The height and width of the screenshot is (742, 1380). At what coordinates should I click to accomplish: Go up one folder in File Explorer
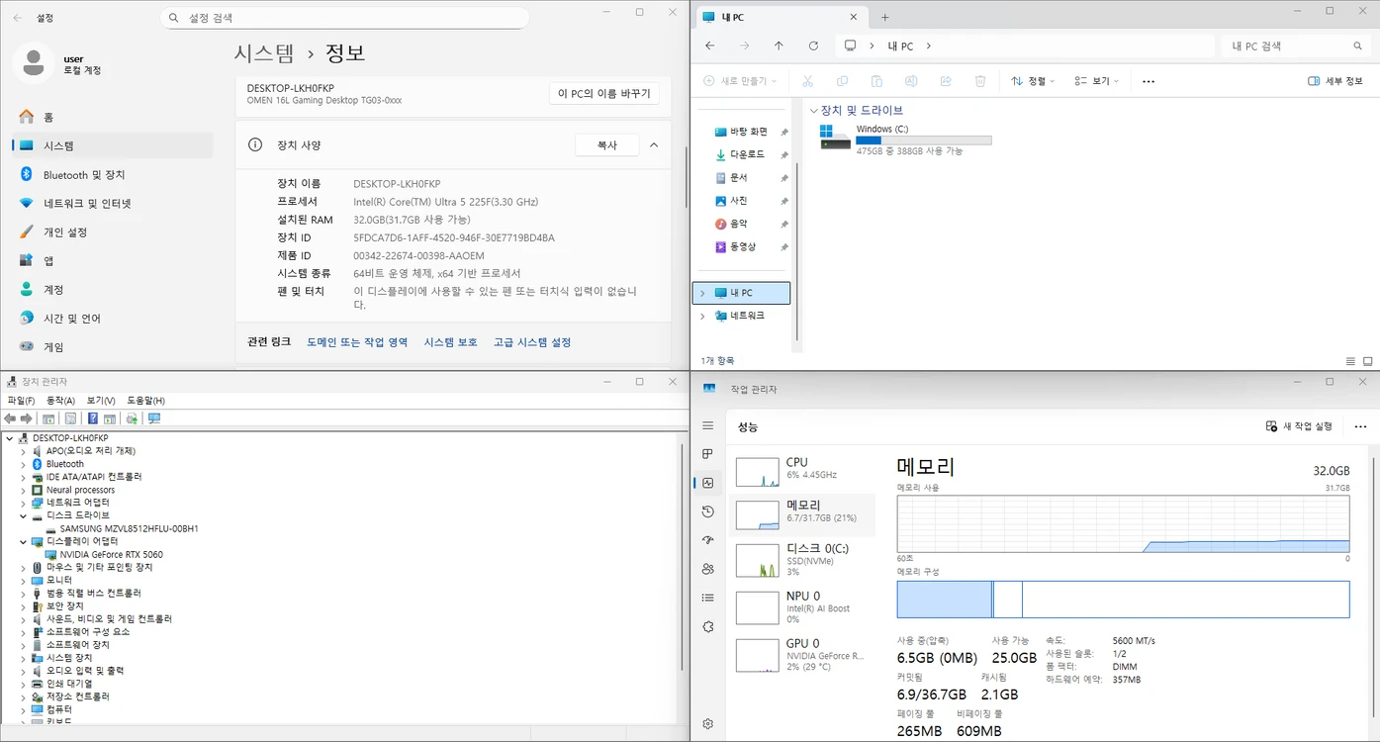tap(779, 46)
